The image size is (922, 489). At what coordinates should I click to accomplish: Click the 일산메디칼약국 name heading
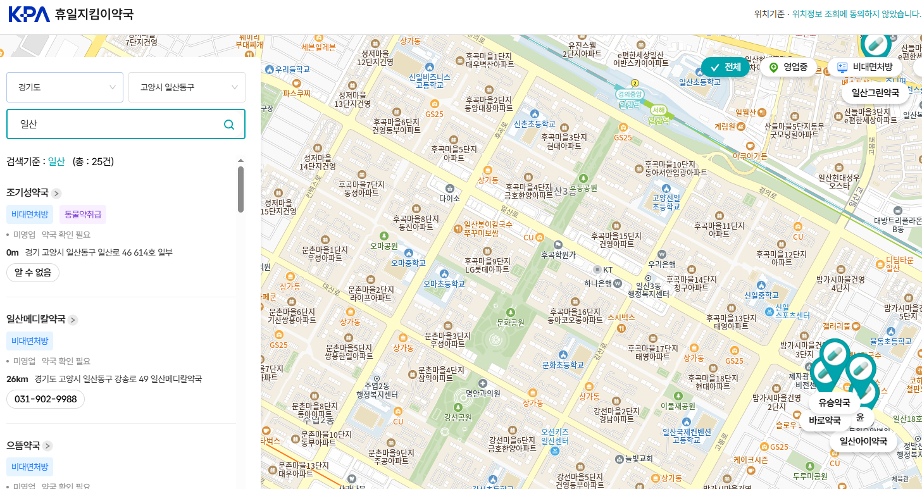coord(35,319)
